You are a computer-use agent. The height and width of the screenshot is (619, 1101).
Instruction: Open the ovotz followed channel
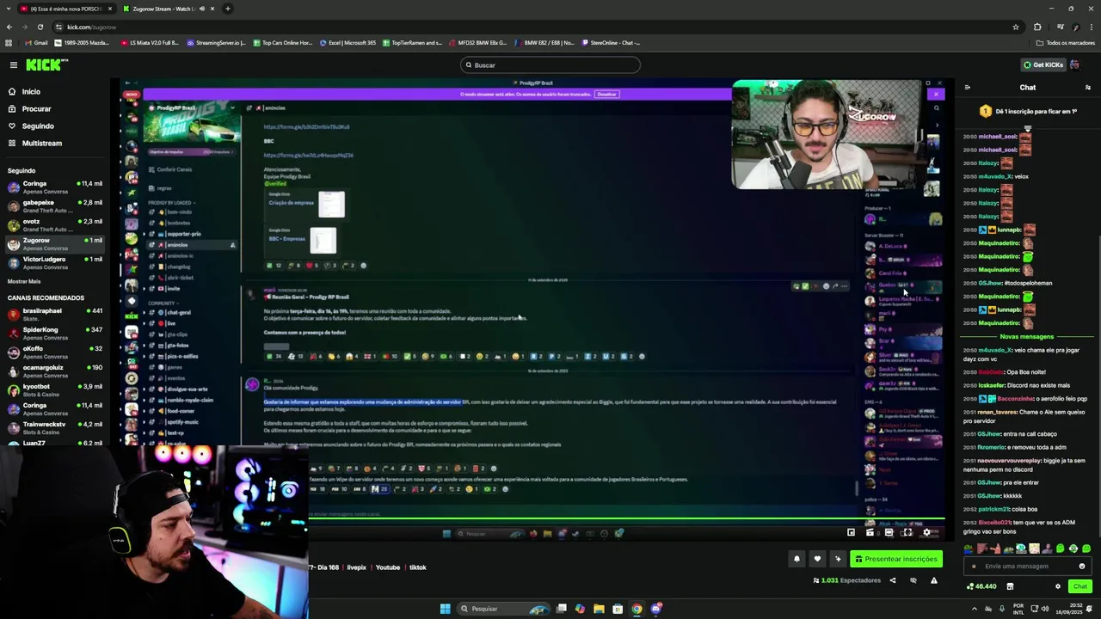pyautogui.click(x=55, y=224)
